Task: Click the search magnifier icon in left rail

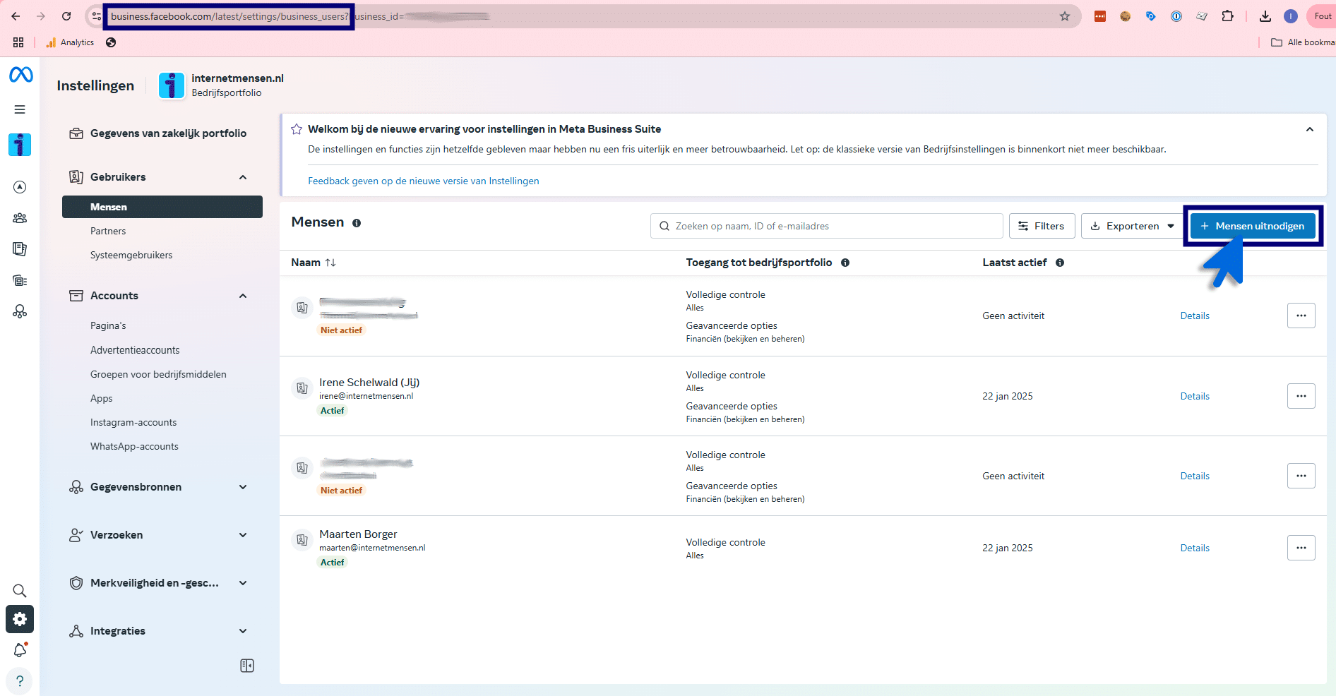Action: pyautogui.click(x=20, y=591)
